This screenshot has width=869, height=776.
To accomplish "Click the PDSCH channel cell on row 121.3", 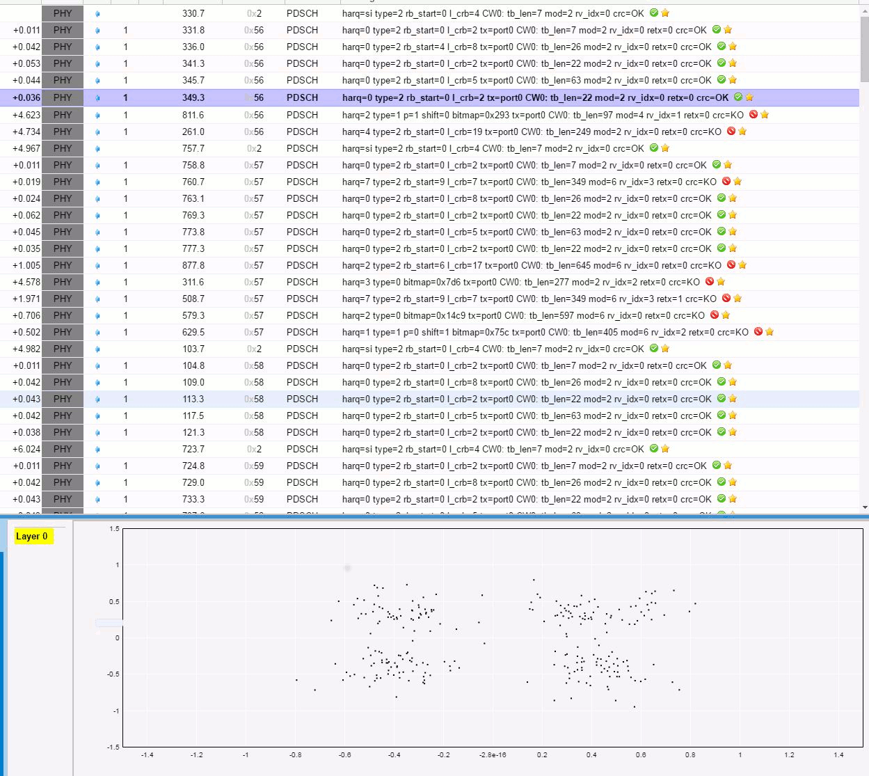I will (302, 432).
